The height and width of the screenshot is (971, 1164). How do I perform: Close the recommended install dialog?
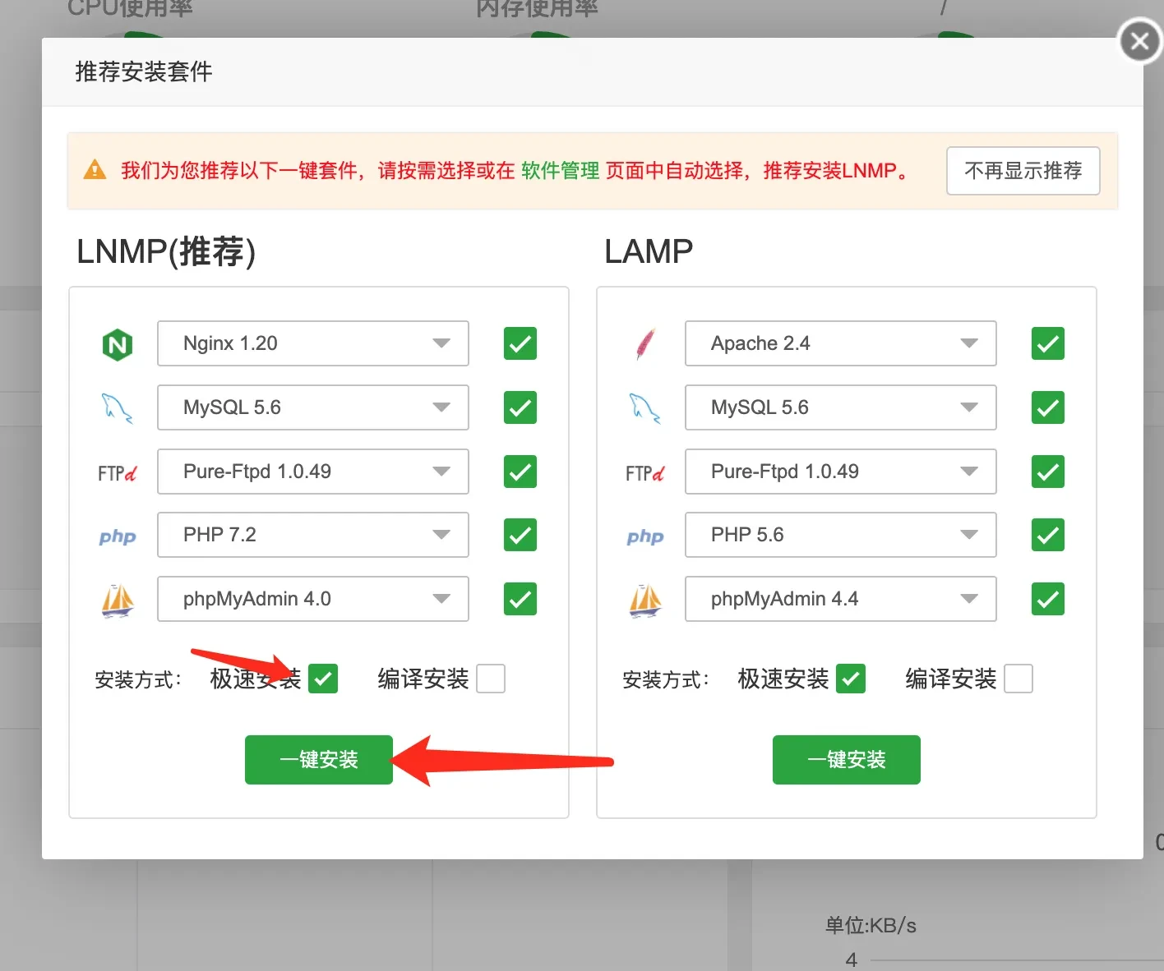pyautogui.click(x=1140, y=40)
